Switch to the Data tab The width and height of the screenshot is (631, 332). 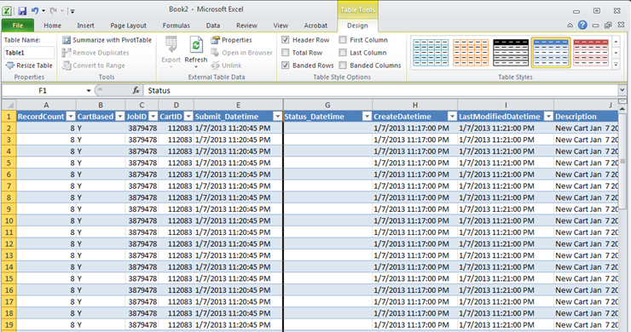[x=213, y=26]
